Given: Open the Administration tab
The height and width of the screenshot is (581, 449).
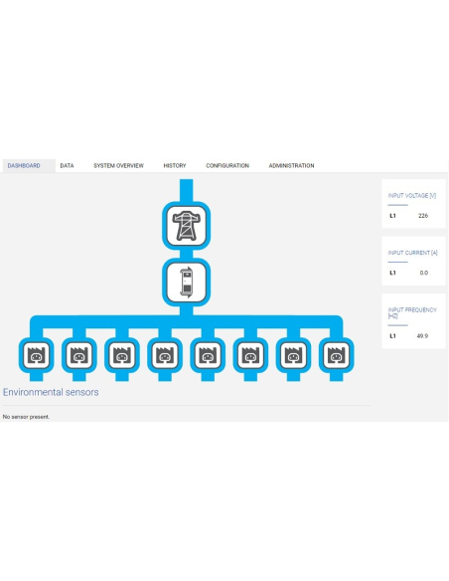Looking at the screenshot, I should (291, 165).
